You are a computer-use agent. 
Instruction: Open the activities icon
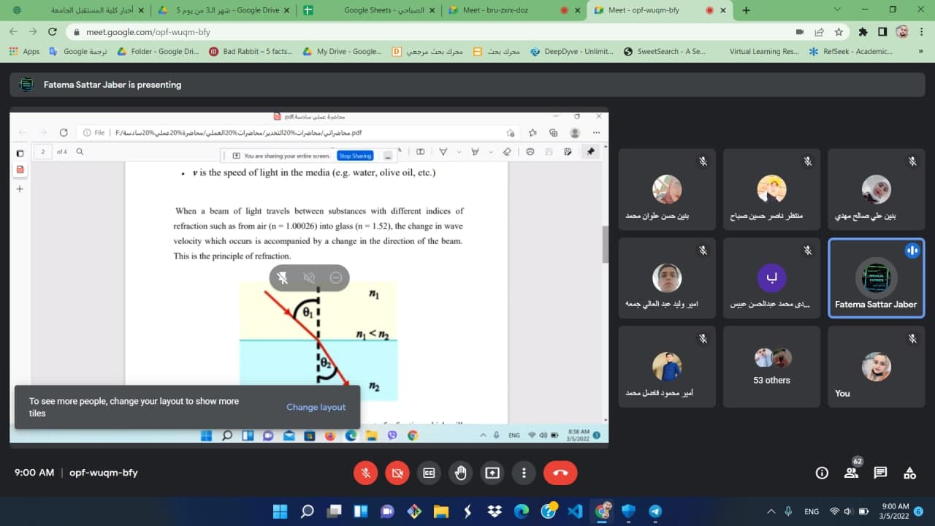pos(909,473)
